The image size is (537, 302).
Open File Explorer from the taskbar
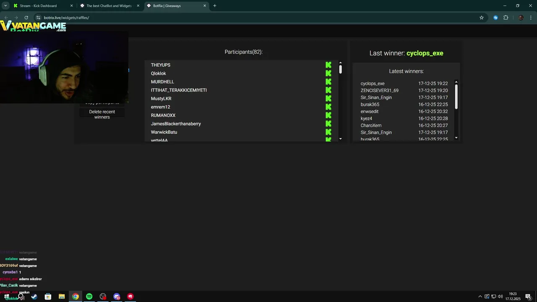point(62,297)
